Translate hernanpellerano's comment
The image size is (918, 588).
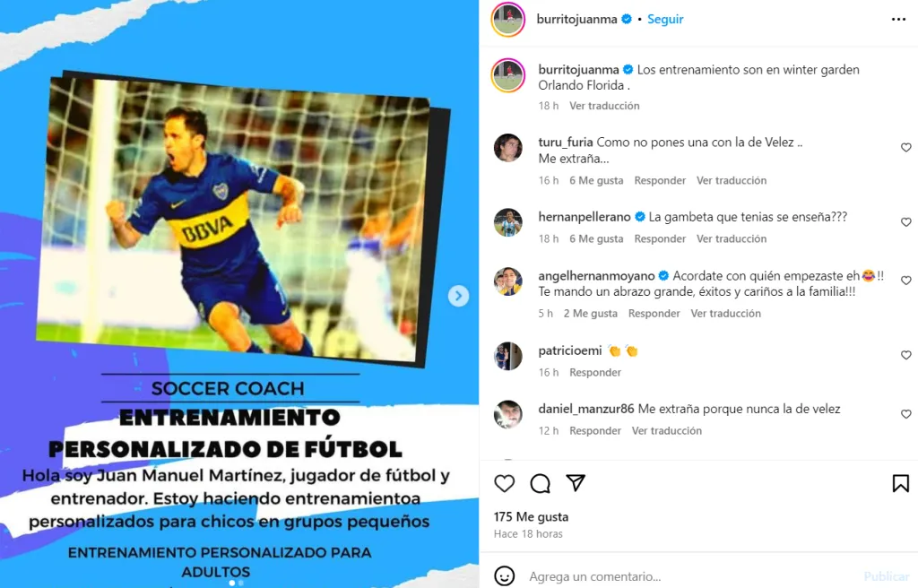732,239
